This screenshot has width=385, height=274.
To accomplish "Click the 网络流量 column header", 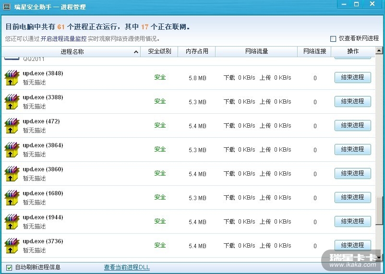I will click(x=256, y=51).
